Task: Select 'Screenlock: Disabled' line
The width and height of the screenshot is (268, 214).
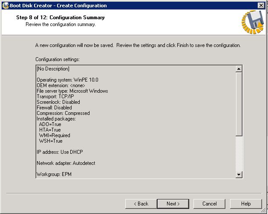Action: click(58, 102)
